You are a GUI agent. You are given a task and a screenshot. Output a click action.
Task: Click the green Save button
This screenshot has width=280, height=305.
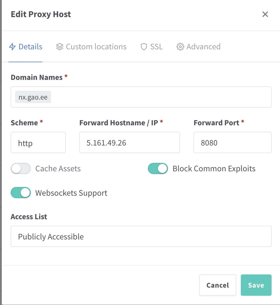(256, 285)
